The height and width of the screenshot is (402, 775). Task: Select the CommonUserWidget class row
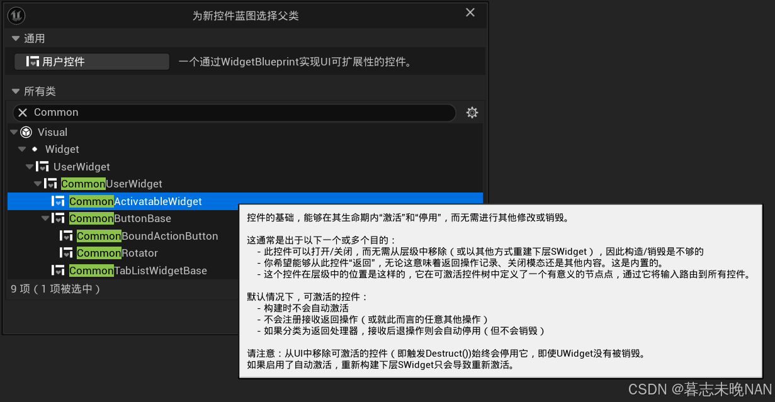(x=245, y=184)
